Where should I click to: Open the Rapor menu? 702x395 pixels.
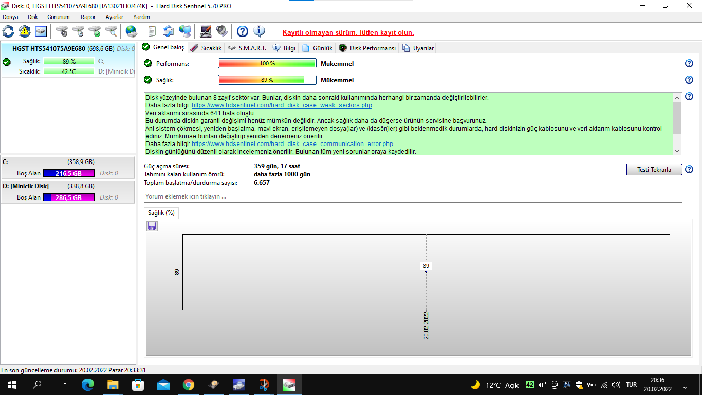point(88,17)
